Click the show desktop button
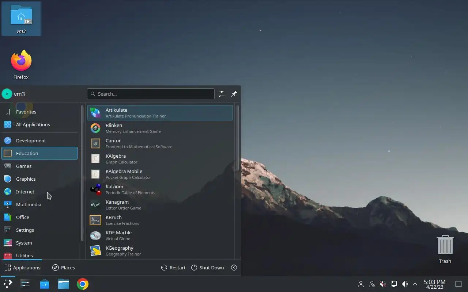This screenshot has width=468, height=292. pos(458,284)
